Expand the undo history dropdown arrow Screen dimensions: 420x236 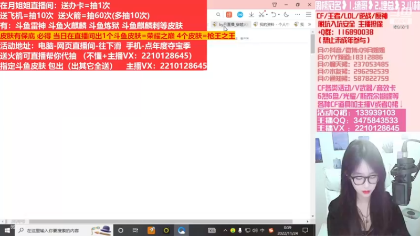point(279,15)
